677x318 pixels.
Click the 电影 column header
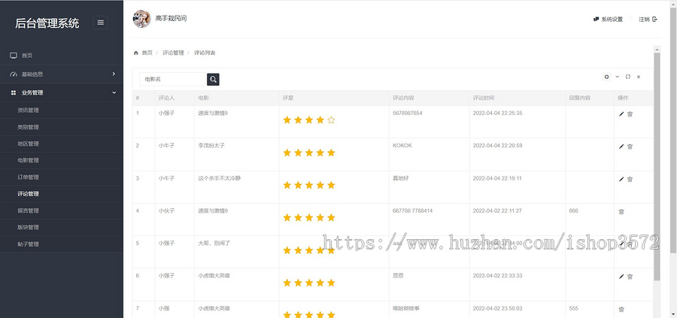pyautogui.click(x=203, y=98)
